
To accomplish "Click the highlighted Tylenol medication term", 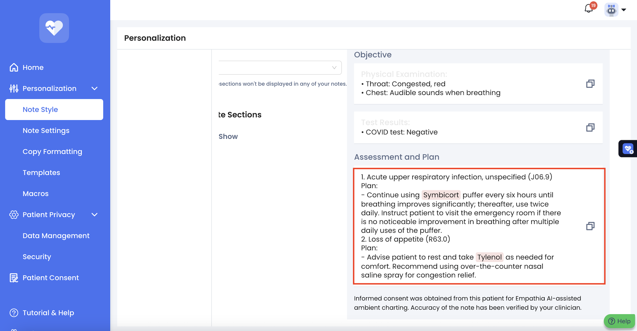I will [489, 257].
